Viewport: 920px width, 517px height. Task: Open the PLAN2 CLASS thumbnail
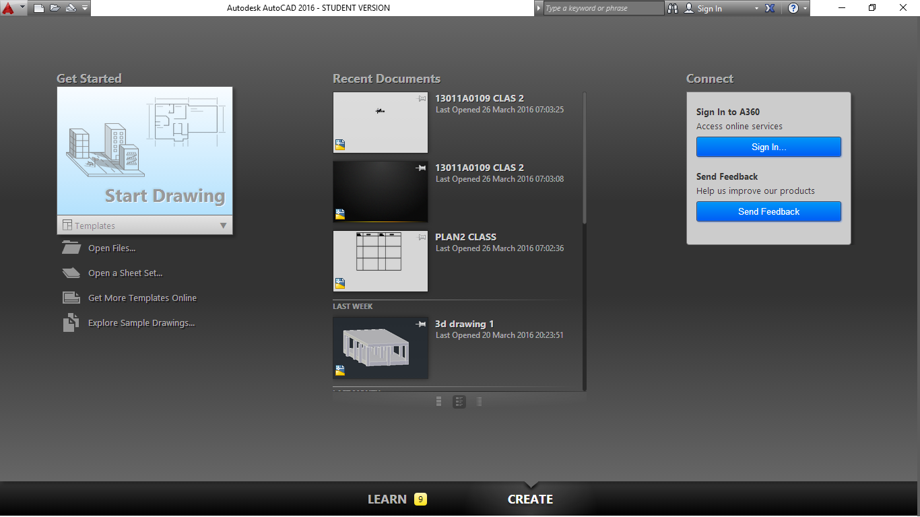click(381, 261)
